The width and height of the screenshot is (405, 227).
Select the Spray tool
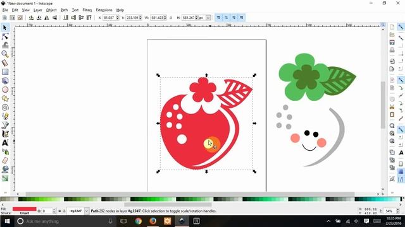(5, 151)
